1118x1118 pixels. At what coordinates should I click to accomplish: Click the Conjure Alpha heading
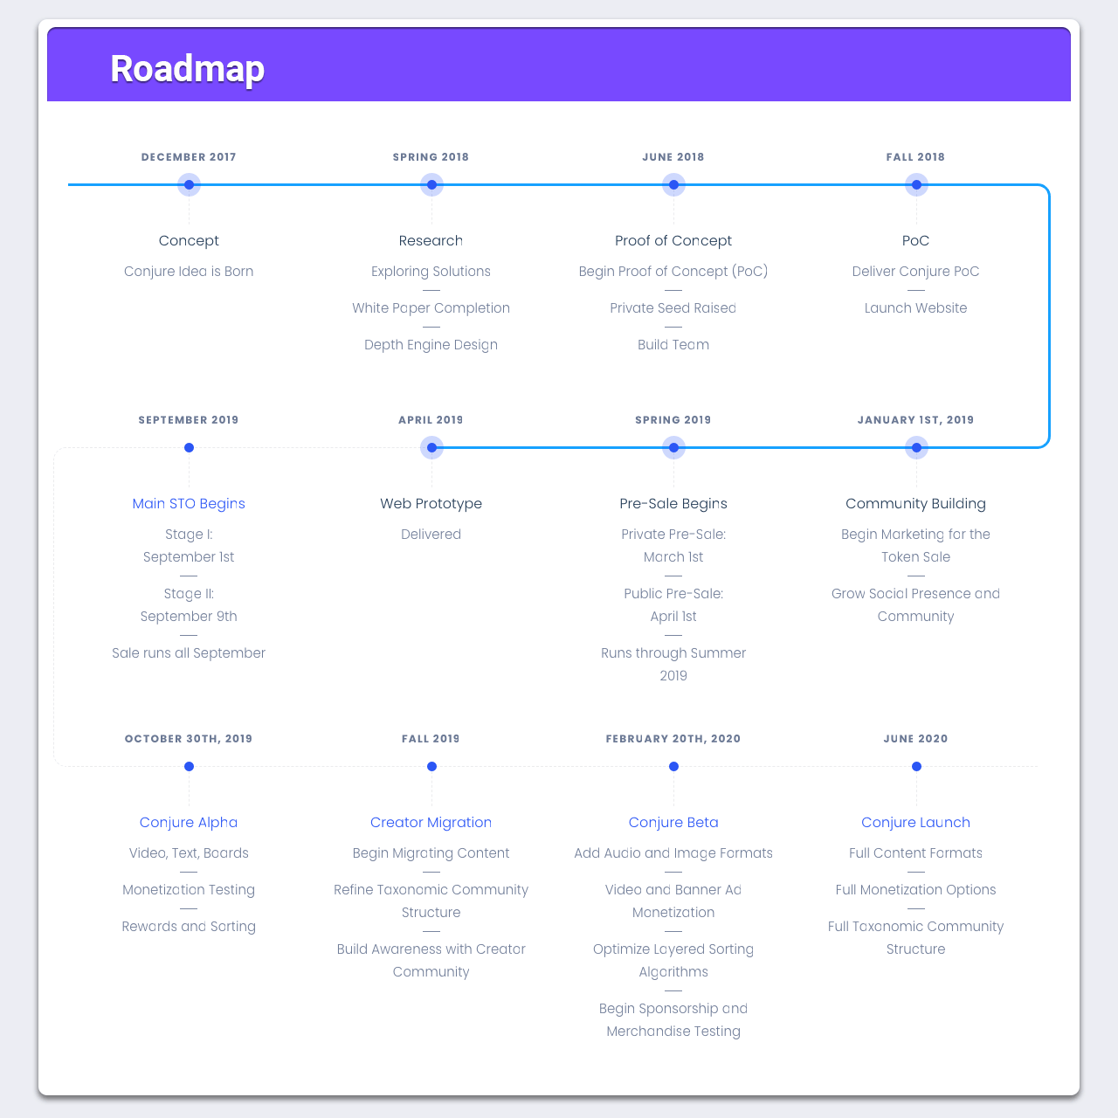(x=189, y=822)
